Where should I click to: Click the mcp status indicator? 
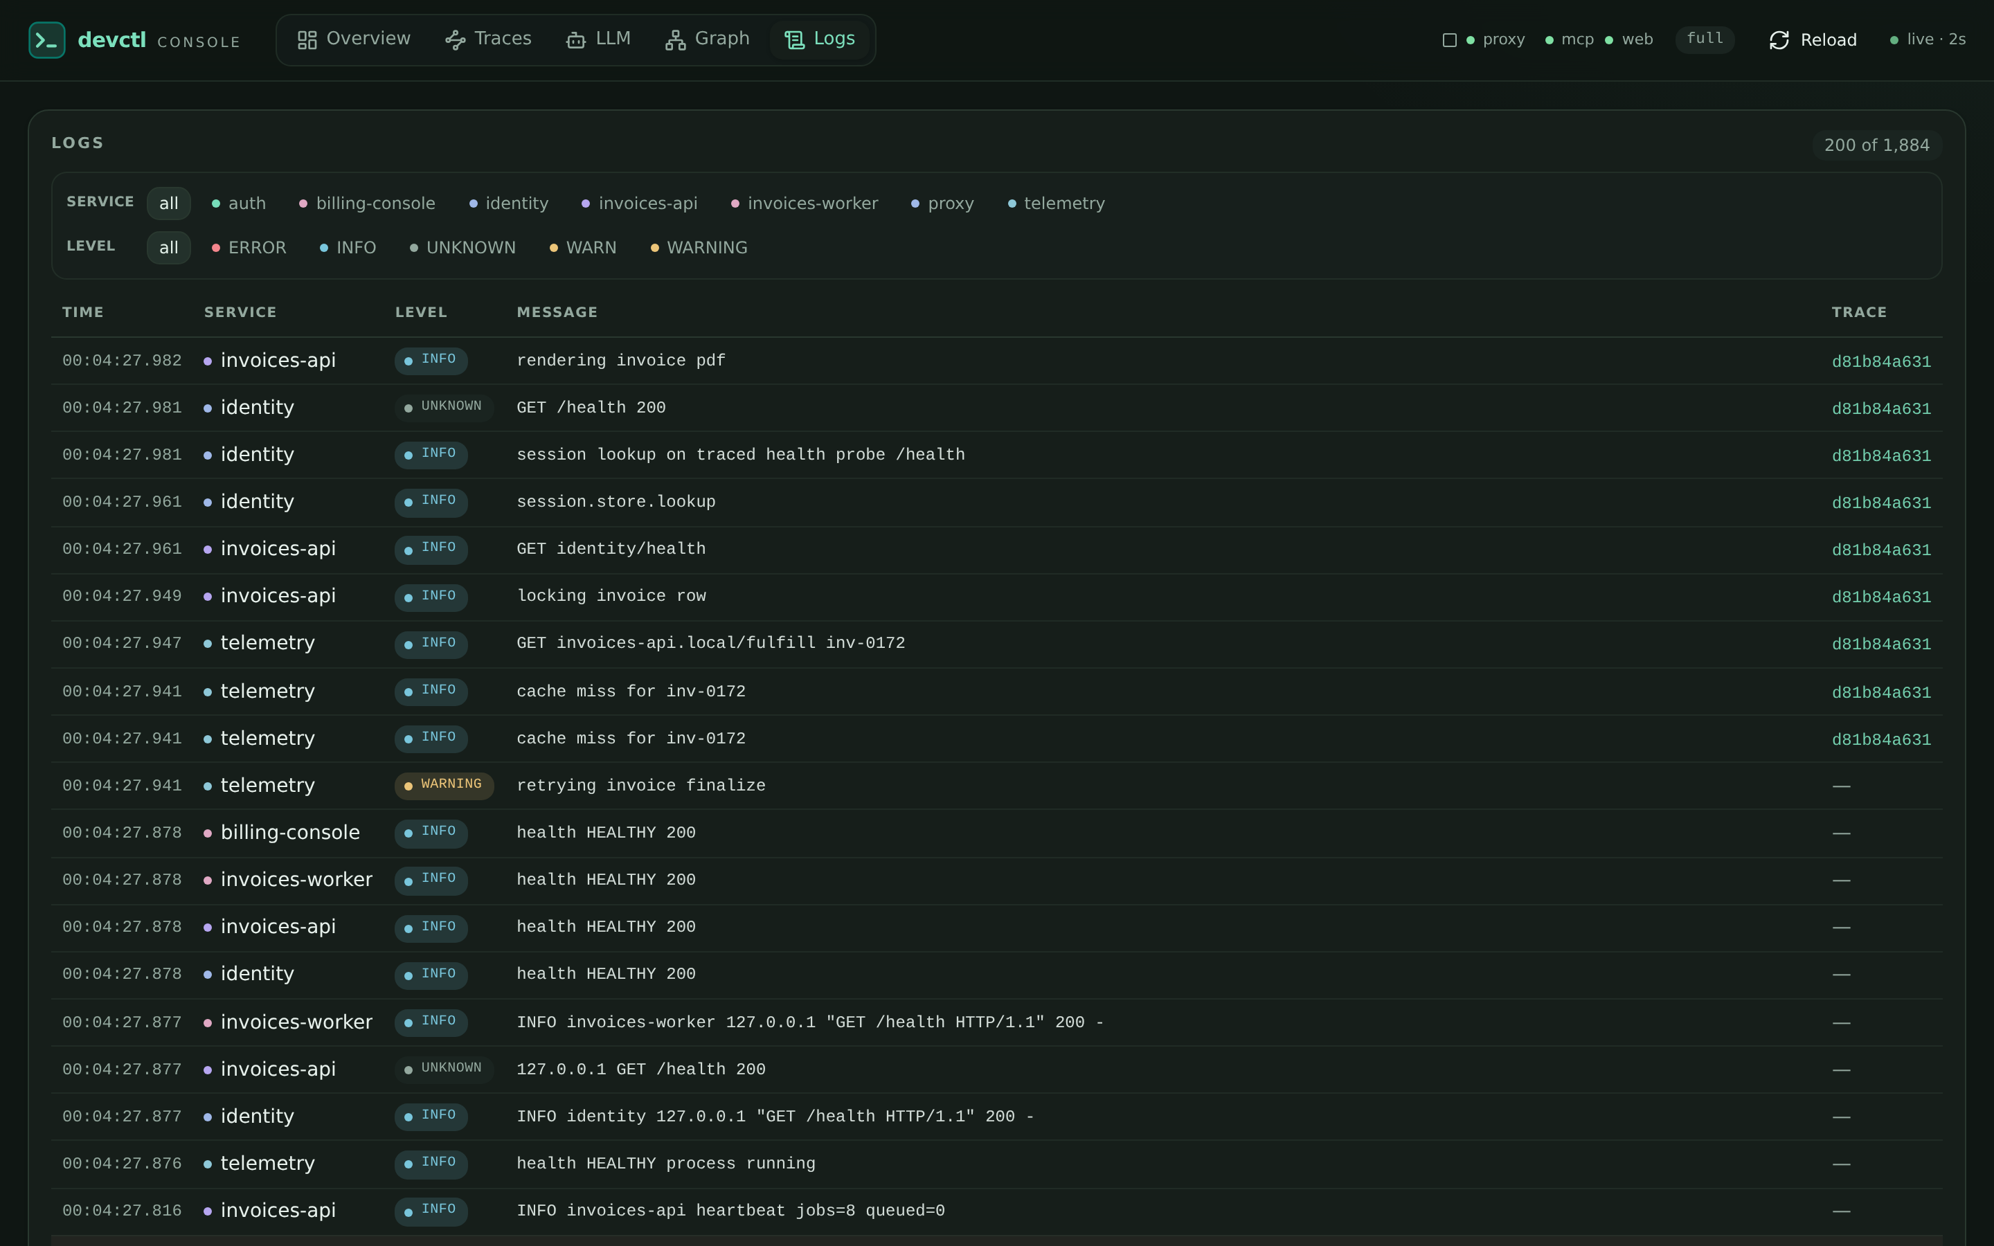tap(1570, 39)
